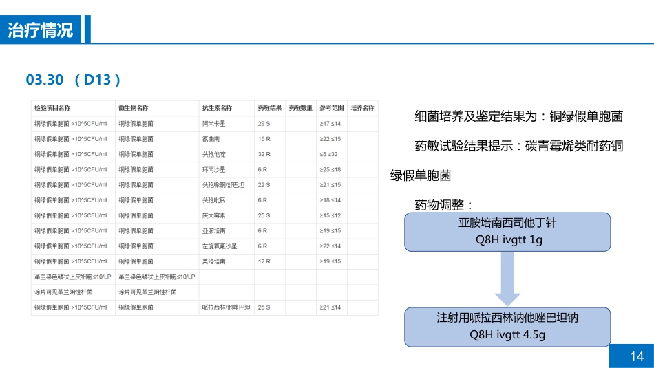Click the line starting 药敏试验结果提示
This screenshot has height=368, width=654.
(518, 146)
